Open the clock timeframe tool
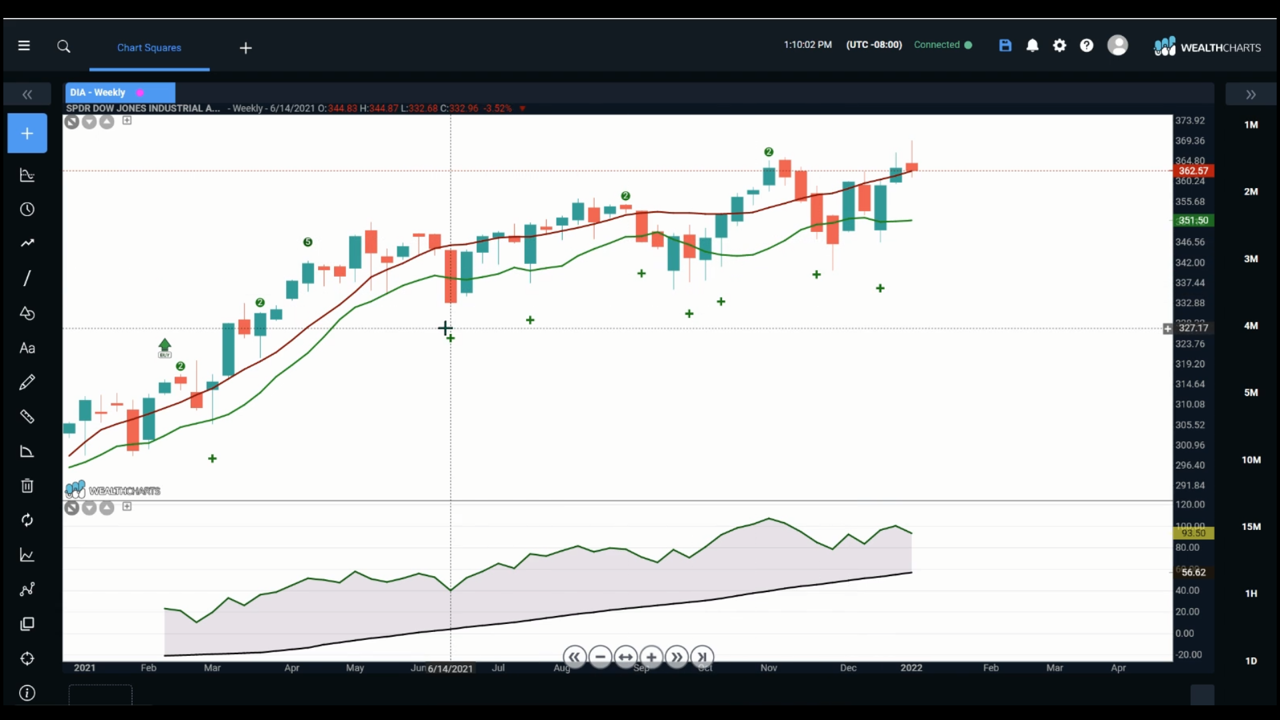This screenshot has width=1280, height=720. 27,209
